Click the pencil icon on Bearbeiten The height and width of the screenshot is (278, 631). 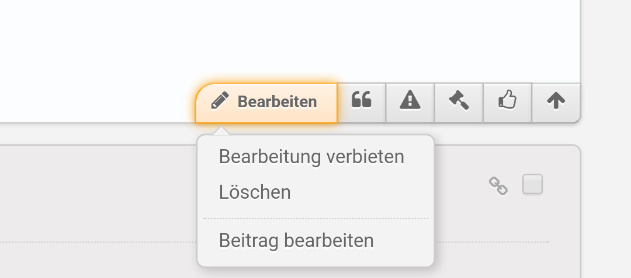220,101
